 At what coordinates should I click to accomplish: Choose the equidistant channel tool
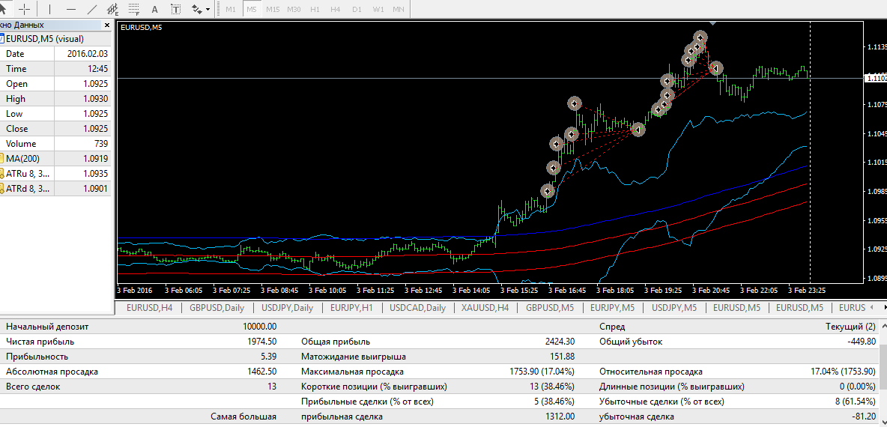point(112,9)
